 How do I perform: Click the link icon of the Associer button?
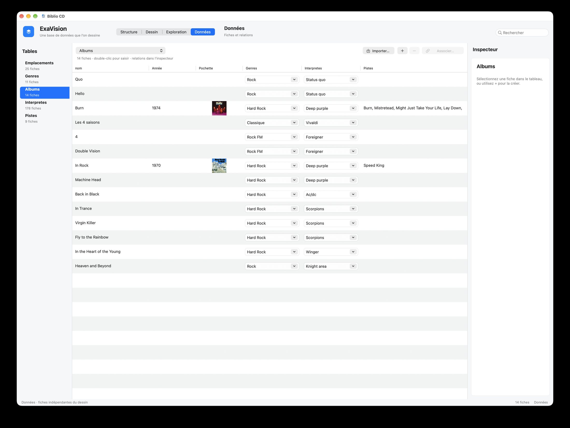pyautogui.click(x=428, y=51)
